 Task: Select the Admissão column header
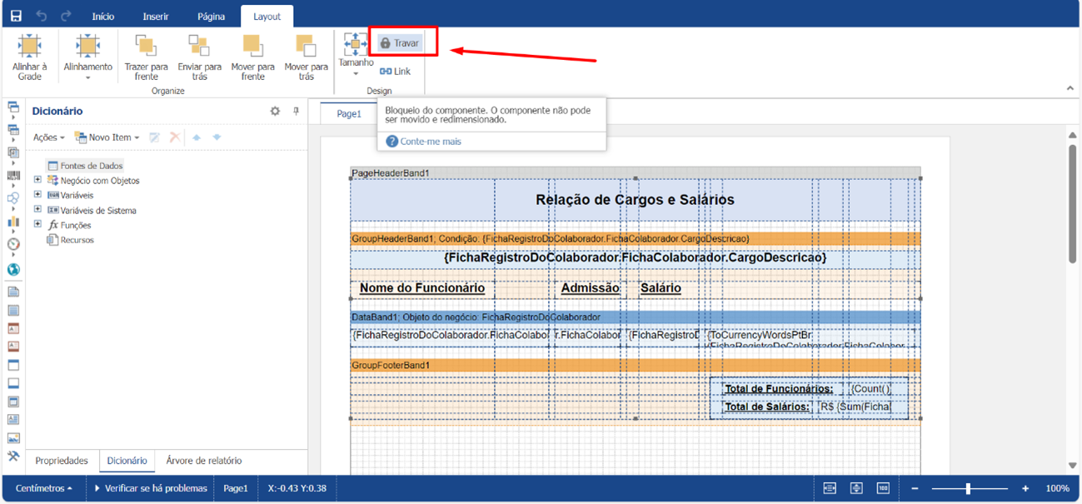pos(590,288)
